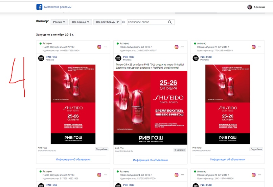Open РИВ ГОШ page name on ad 2491020874307557
273x187 pixels.
pyautogui.click(x=129, y=57)
